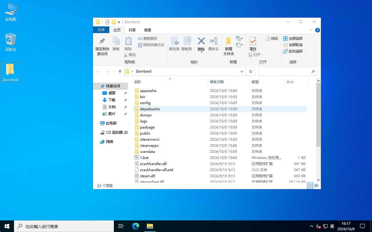Switch to Details view icon in status bar
The image size is (372, 232).
click(310, 186)
